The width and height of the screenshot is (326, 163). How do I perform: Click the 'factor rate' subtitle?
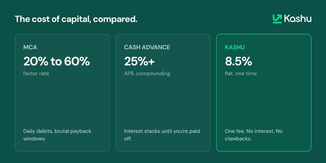[x=36, y=73]
